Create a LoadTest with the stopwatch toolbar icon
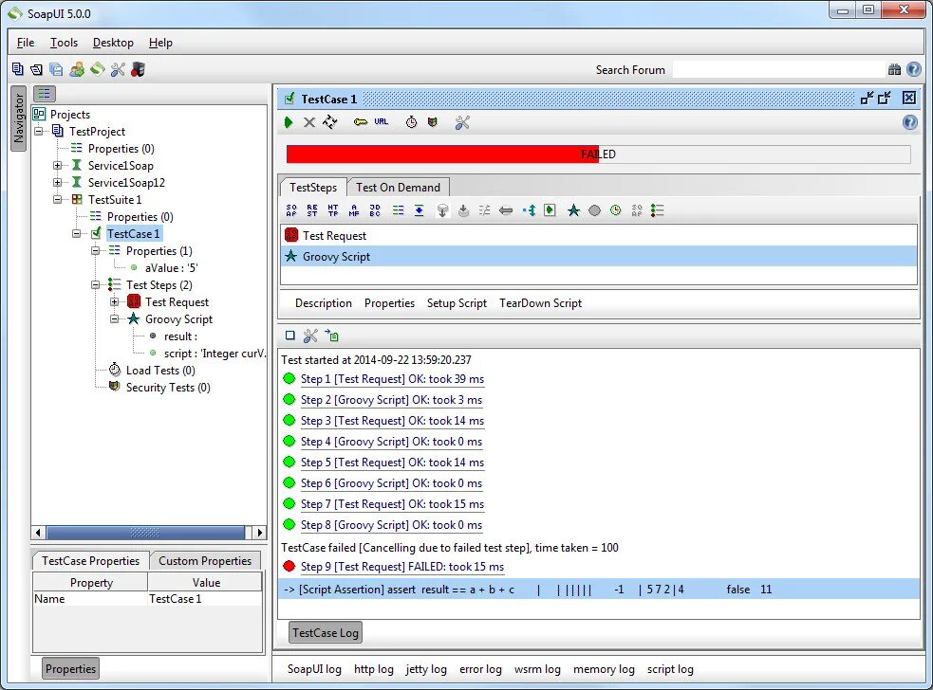This screenshot has height=690, width=933. click(x=411, y=122)
